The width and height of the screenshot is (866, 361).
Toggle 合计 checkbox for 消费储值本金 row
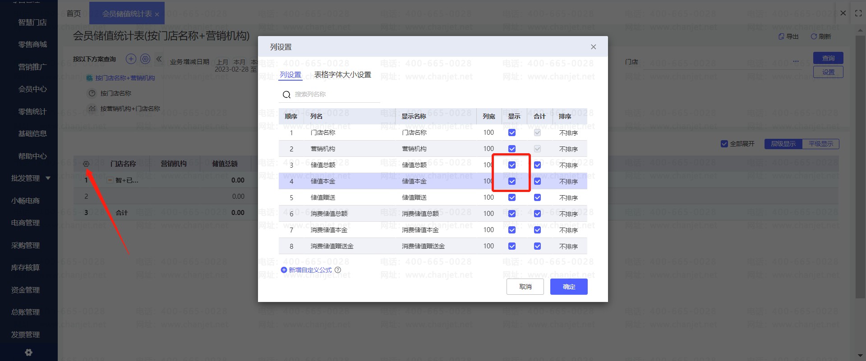click(537, 230)
